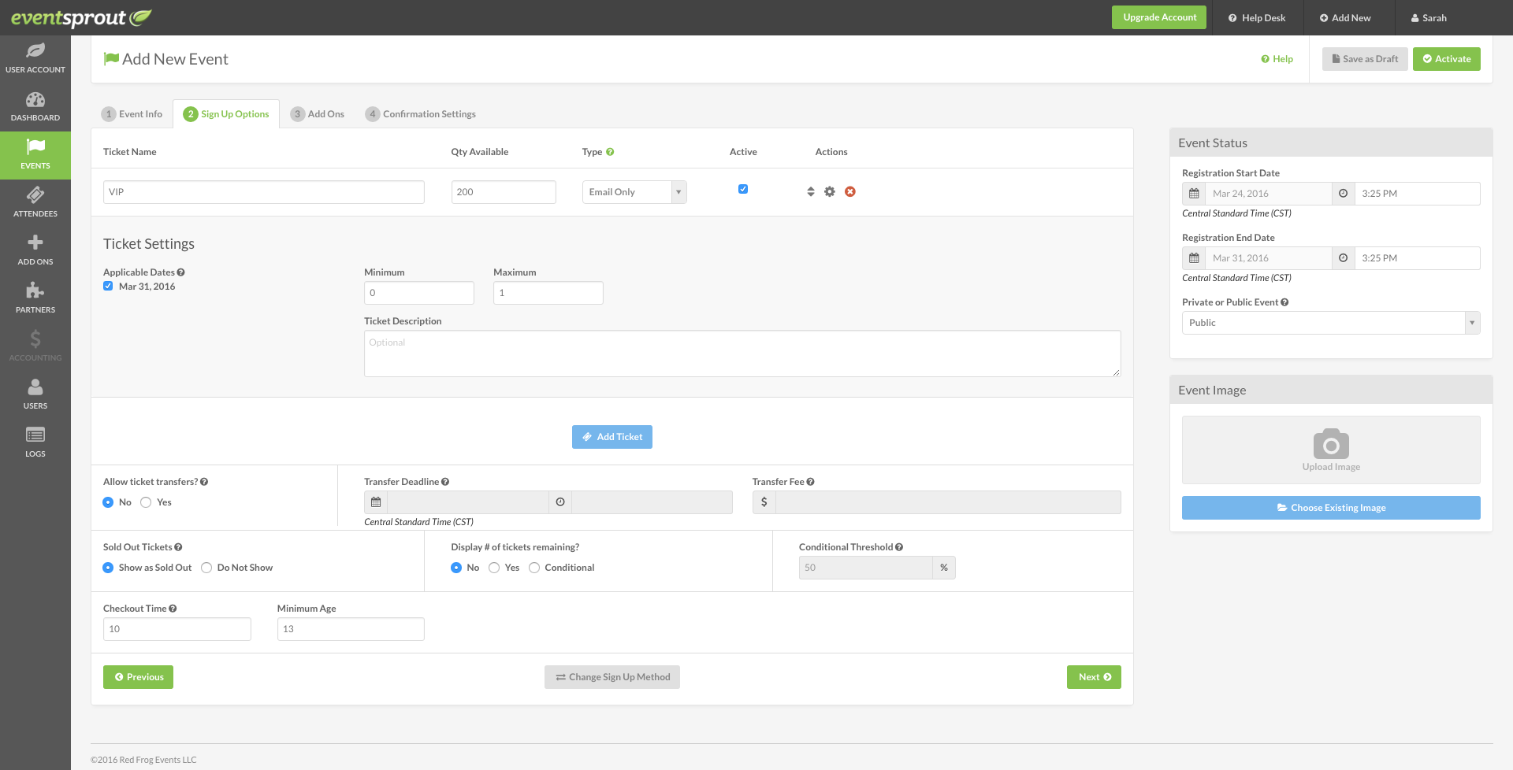This screenshot has height=770, width=1513.
Task: Click Registration Start time clock icon
Action: point(1344,194)
